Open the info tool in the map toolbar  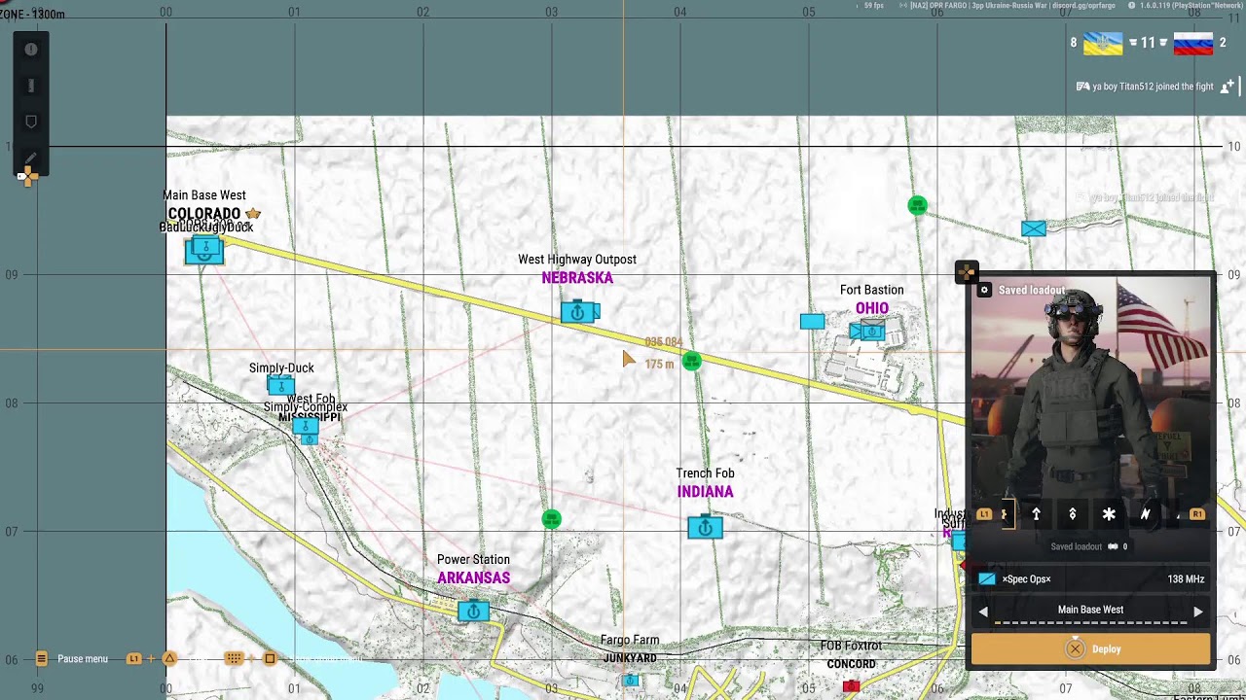[31, 50]
